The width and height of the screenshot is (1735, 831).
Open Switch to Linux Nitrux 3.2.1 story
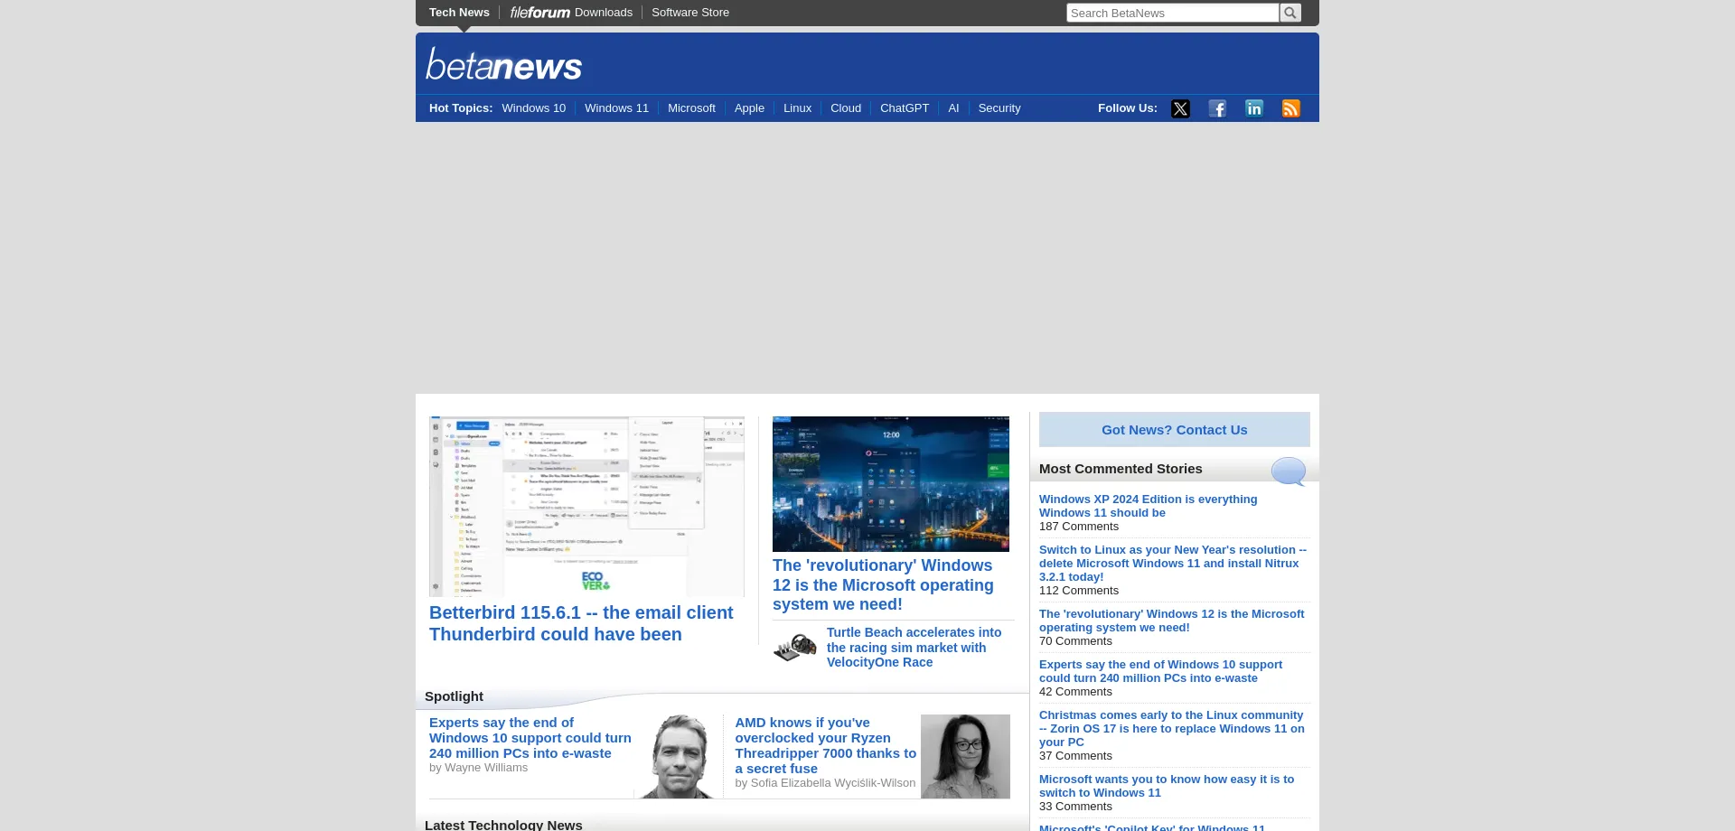(x=1173, y=563)
